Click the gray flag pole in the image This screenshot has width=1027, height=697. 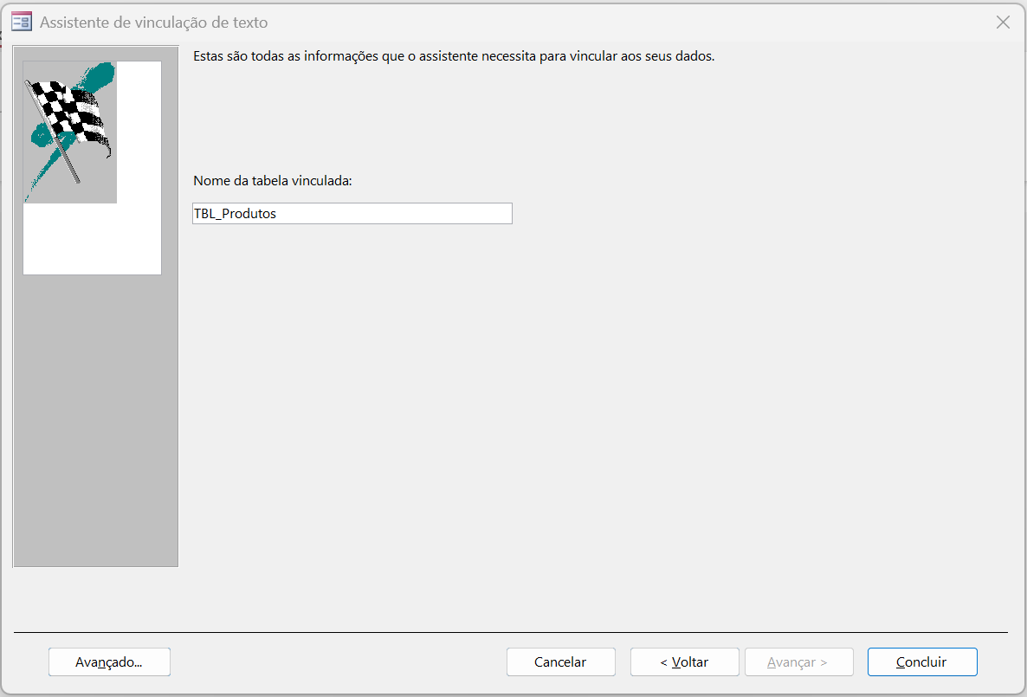tap(68, 160)
